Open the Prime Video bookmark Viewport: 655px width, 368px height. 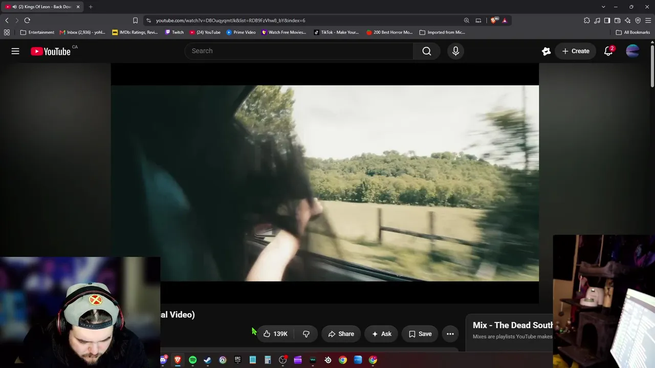(241, 32)
